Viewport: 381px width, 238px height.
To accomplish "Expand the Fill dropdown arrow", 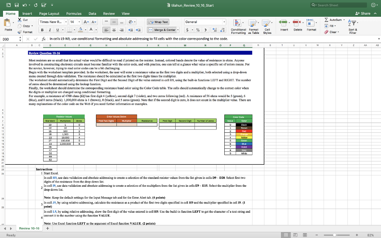I will pyautogui.click(x=335, y=26).
